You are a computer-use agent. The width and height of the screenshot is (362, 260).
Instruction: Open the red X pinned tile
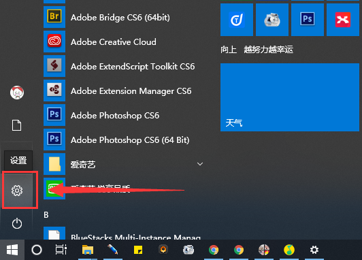point(343,20)
